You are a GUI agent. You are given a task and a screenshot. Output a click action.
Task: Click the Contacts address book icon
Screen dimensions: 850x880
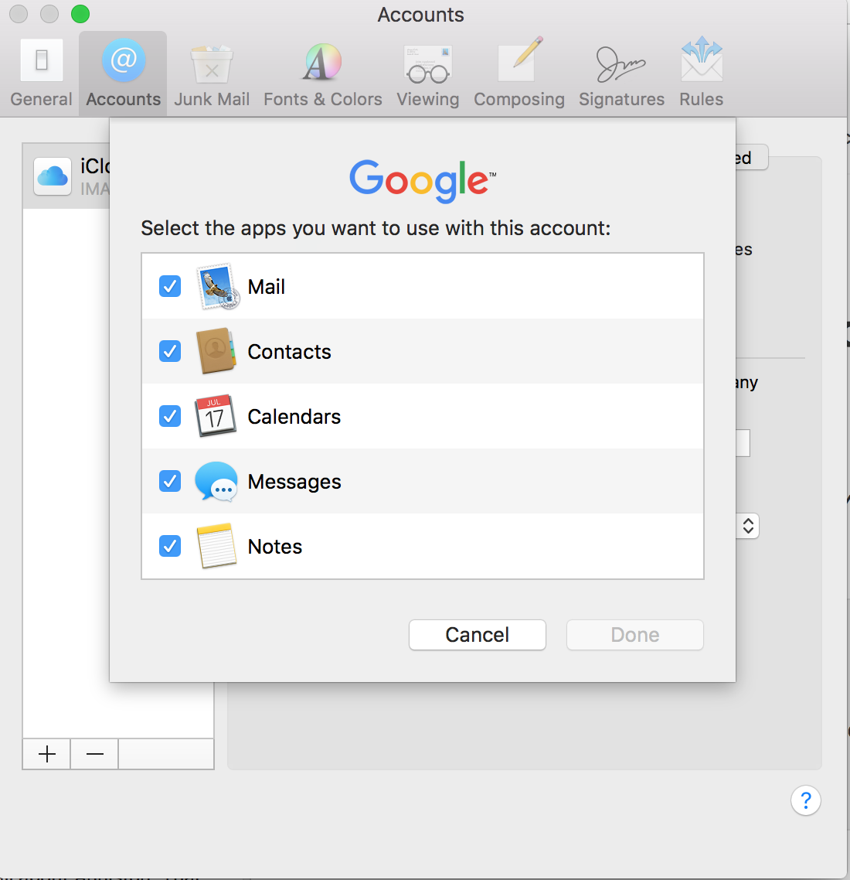(x=216, y=351)
